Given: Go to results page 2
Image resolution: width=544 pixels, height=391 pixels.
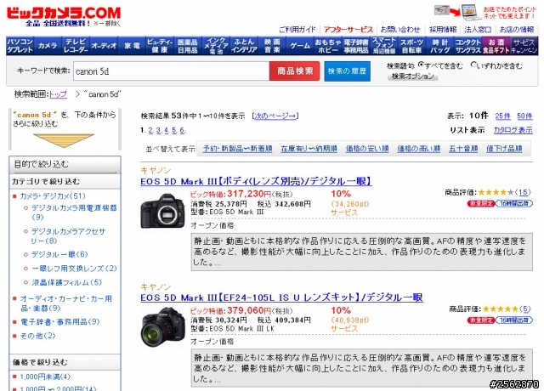Looking at the screenshot, I should 150,130.
